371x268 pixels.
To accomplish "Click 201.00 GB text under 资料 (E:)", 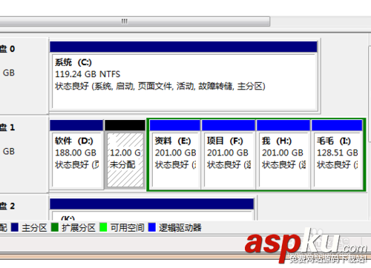I will tap(176, 153).
